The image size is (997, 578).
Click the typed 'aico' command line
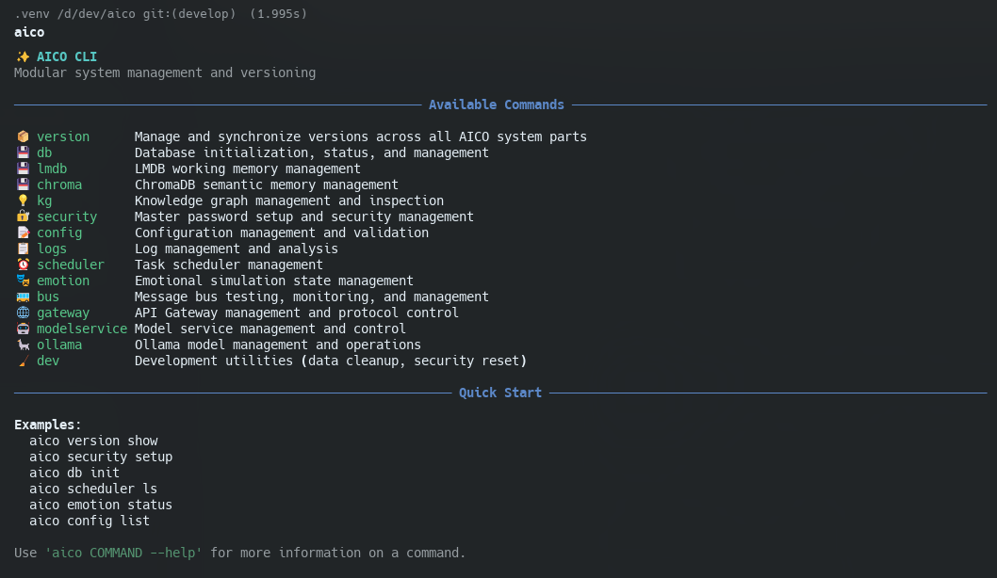click(x=29, y=32)
